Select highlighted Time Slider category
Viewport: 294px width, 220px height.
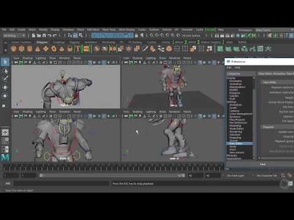(240, 144)
